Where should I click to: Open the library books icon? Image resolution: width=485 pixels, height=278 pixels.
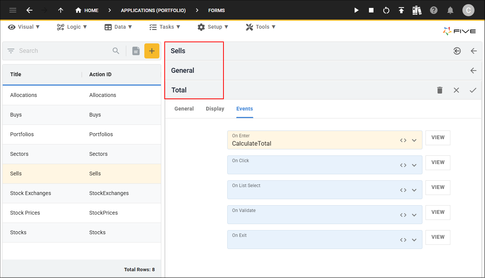[417, 10]
